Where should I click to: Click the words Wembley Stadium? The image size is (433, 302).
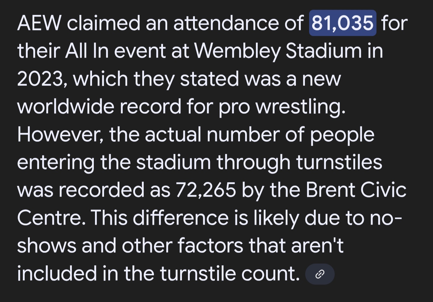coord(278,51)
